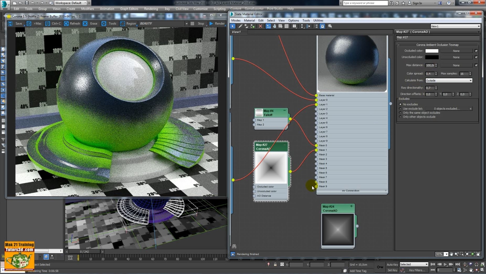Click the magnifier material search icon
The image size is (486, 274).
(x=330, y=26)
